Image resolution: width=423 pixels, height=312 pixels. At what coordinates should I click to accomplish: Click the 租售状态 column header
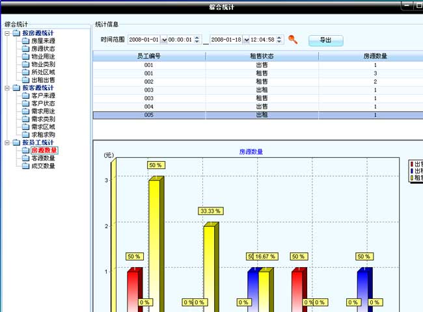point(262,57)
